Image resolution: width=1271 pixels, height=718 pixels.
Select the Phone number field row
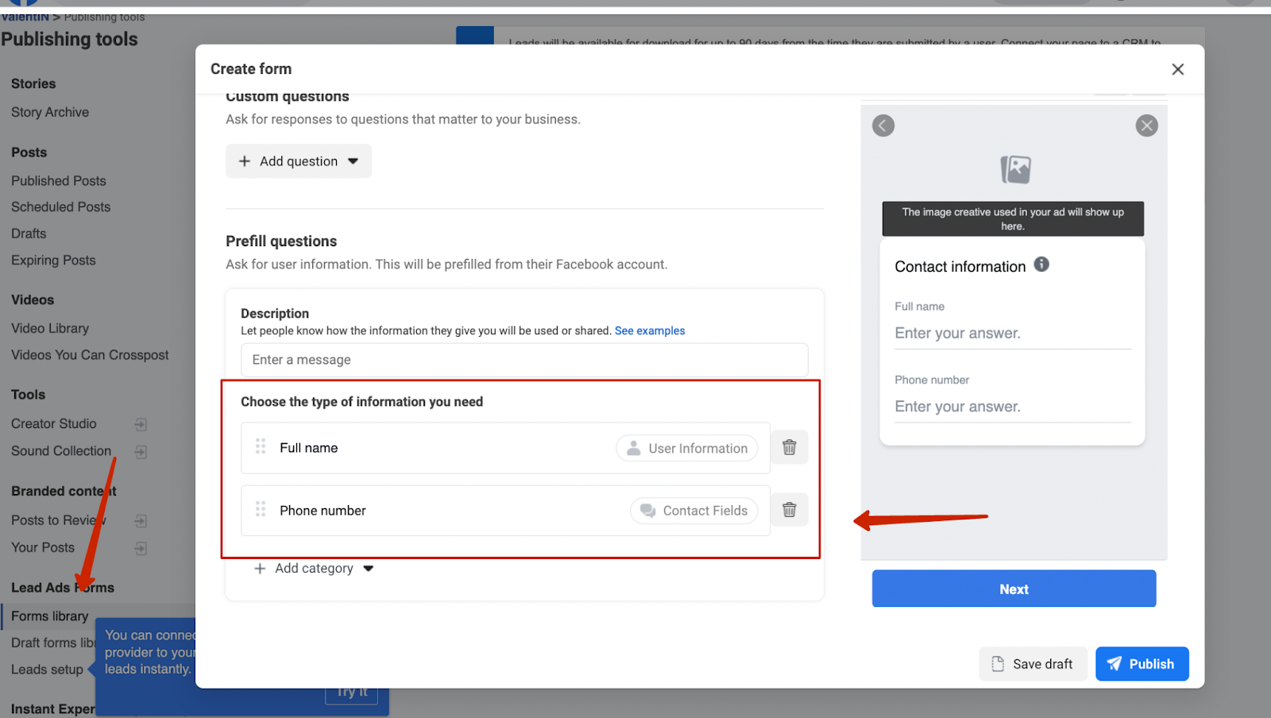tap(505, 511)
